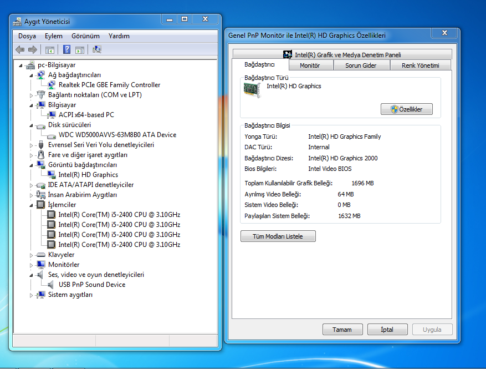Switch to the Renk Yönetimi tab
Image resolution: width=486 pixels, height=369 pixels.
[x=420, y=65]
